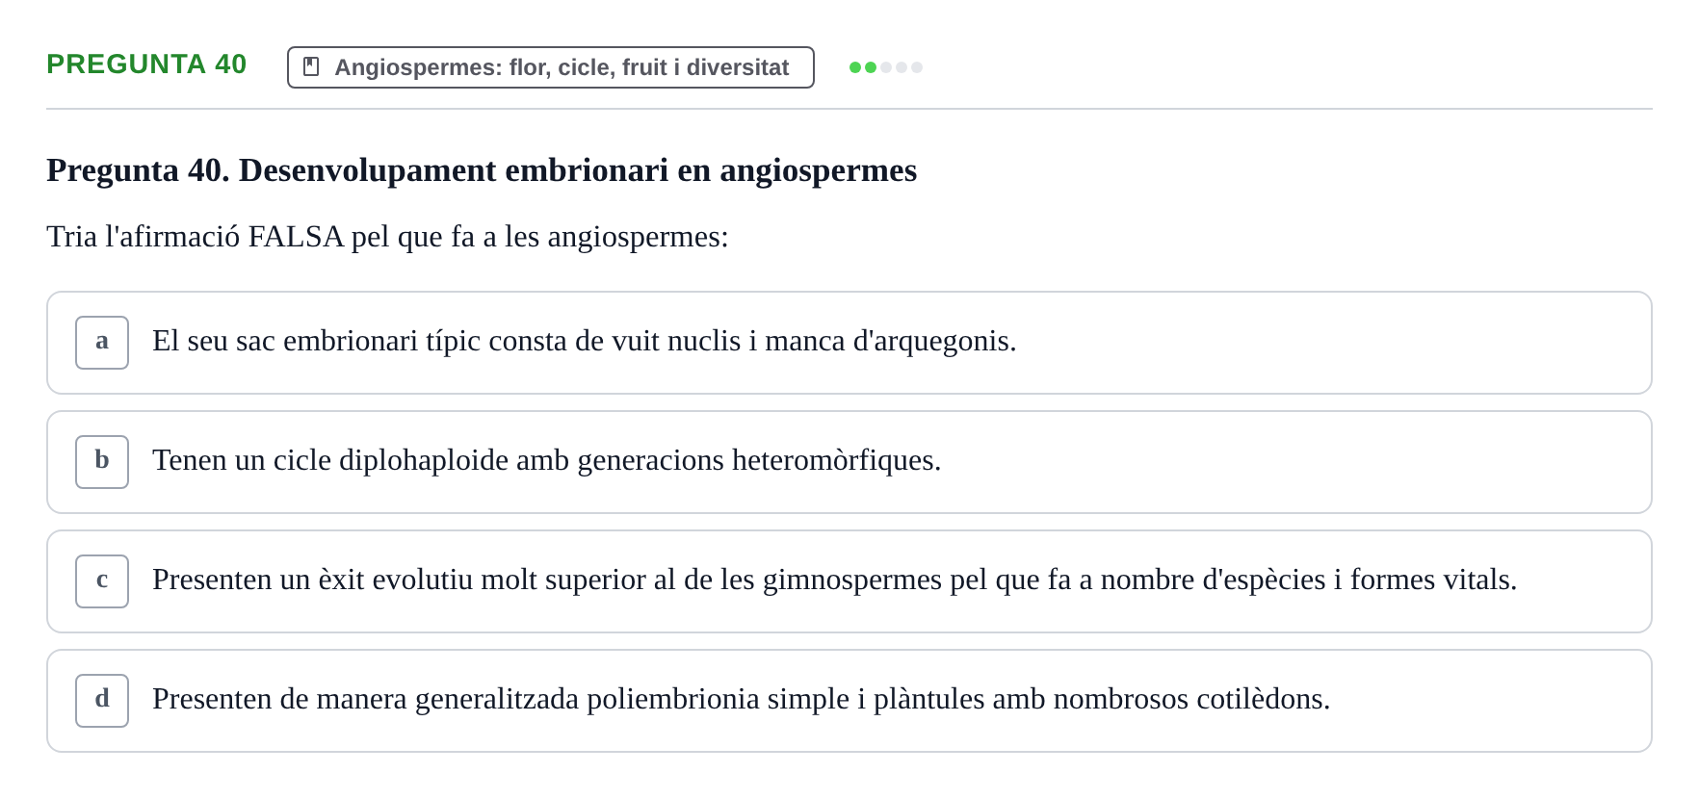
Task: Click second green difficulty dot
Action: click(871, 67)
